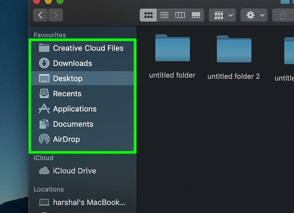Open the gear action menu dropdown
Image resolution: width=294 pixels, height=213 pixels.
[254, 15]
